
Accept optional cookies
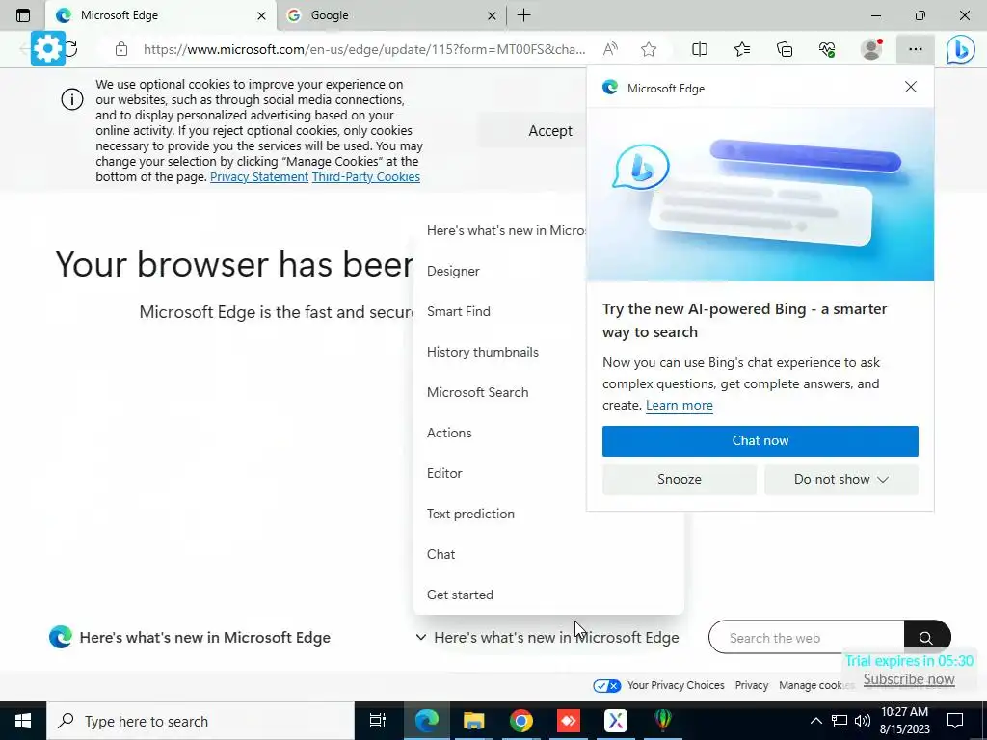550,131
